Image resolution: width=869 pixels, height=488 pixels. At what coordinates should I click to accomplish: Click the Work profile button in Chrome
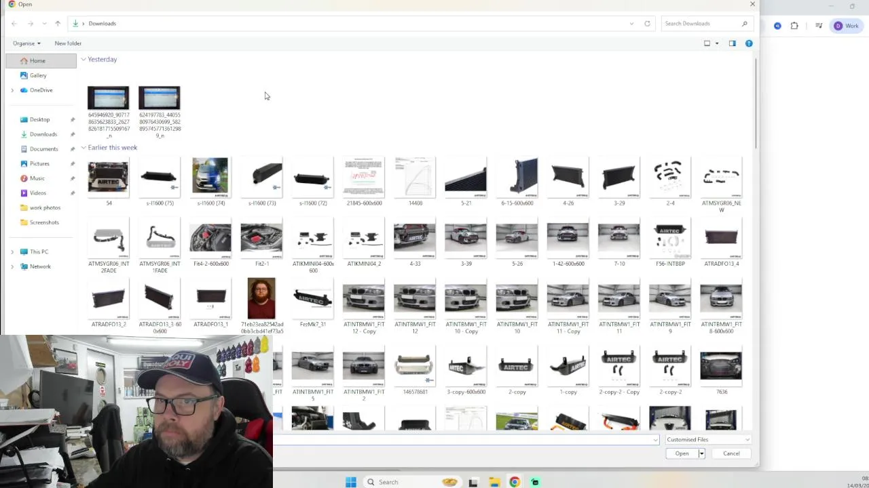click(x=847, y=26)
